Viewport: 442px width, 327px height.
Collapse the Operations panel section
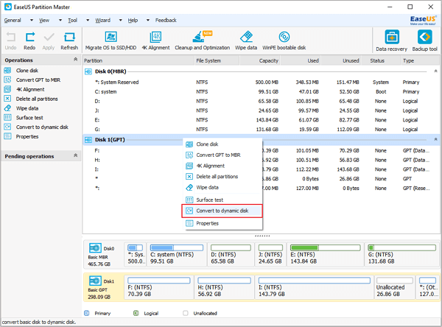76,59
